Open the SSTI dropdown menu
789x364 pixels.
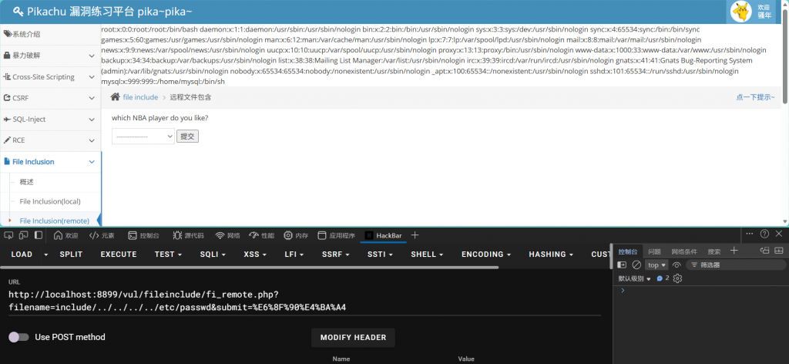point(381,254)
